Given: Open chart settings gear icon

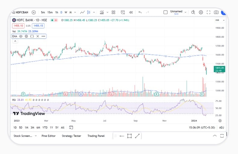Looking at the screenshot, I should tap(201, 12).
